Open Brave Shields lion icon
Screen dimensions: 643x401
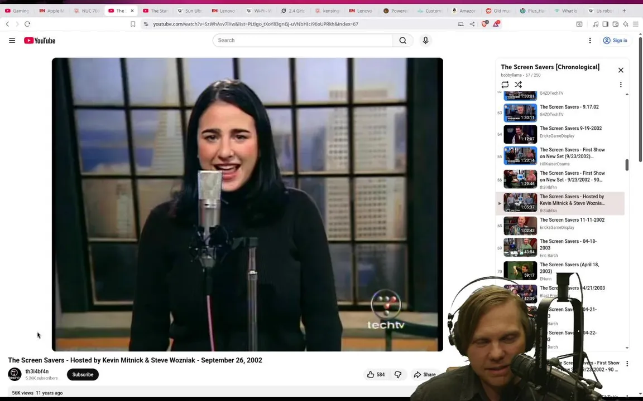pyautogui.click(x=484, y=24)
